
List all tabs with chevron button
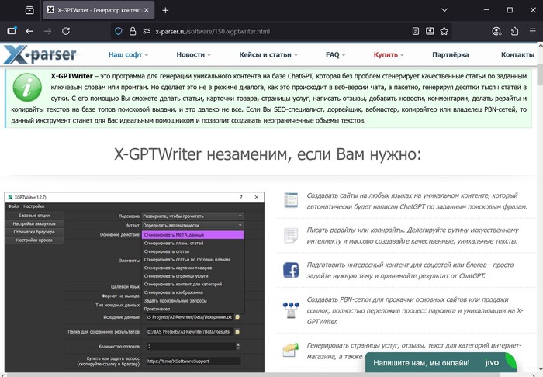point(444,10)
